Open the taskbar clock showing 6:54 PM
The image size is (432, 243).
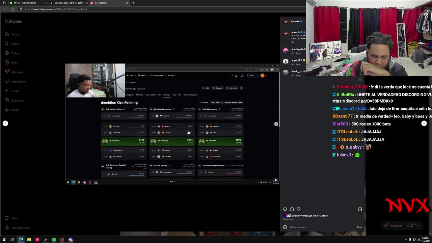coord(426,240)
